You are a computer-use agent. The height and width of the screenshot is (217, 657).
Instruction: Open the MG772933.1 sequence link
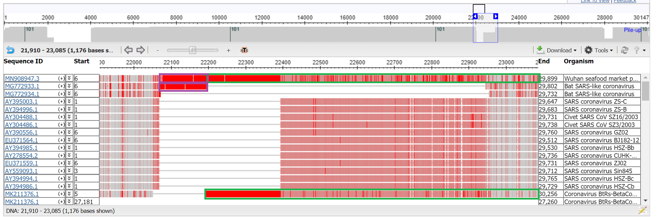(x=22, y=86)
